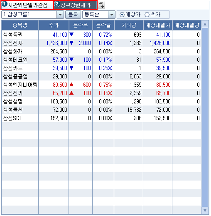Sort by 거래량 column header
Image resolution: width=211 pixels, height=216 pixels.
click(129, 25)
